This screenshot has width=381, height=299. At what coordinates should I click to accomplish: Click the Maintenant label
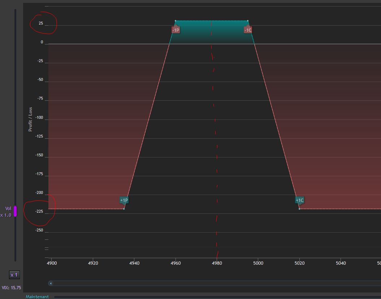[x=38, y=296]
